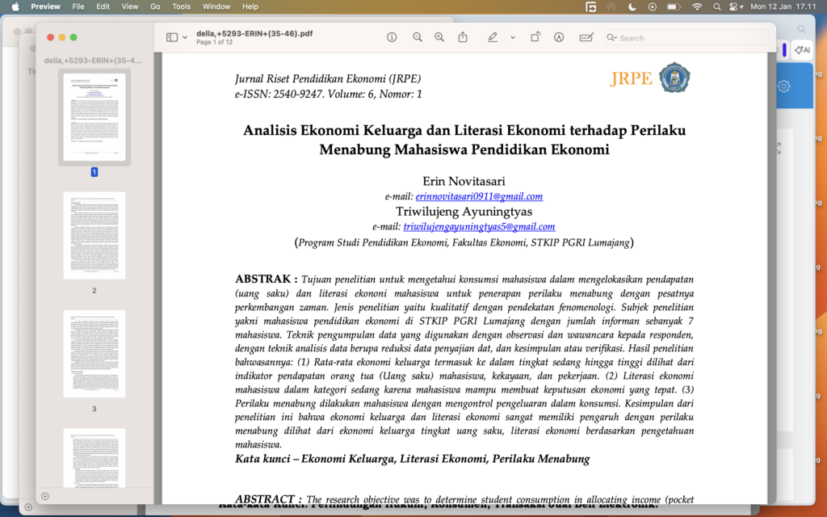827x517 pixels.
Task: Open the document info inspector
Action: [x=393, y=37]
